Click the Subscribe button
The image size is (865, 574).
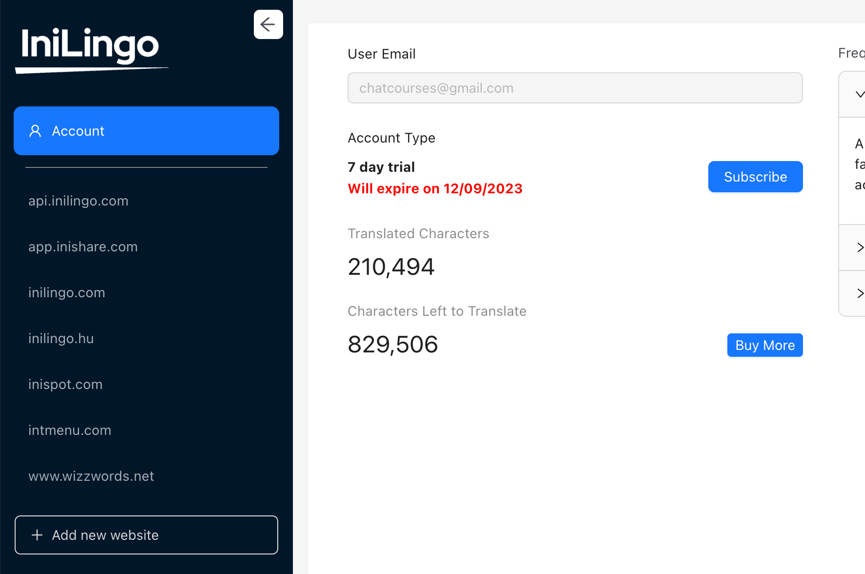tap(756, 177)
